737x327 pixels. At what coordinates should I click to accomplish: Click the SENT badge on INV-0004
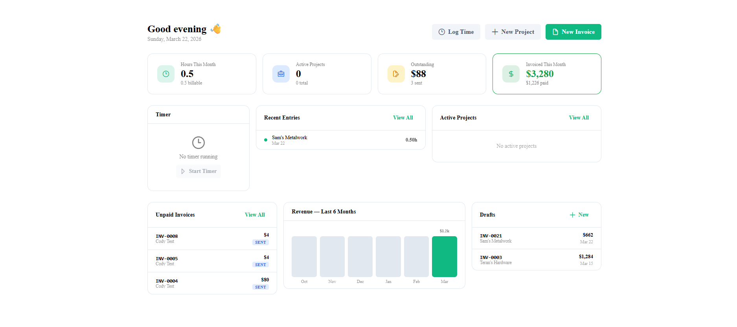point(261,287)
